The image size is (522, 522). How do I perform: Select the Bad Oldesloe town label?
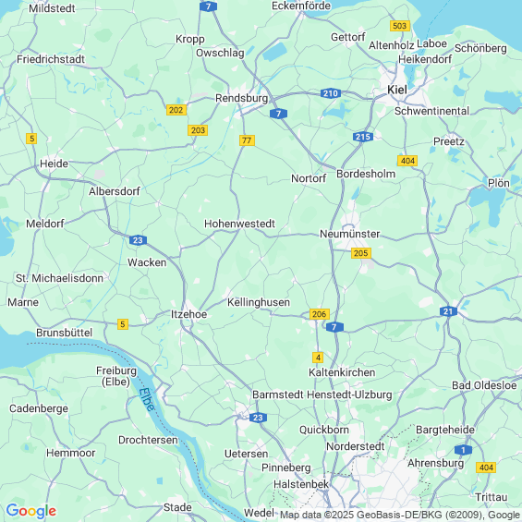click(484, 385)
